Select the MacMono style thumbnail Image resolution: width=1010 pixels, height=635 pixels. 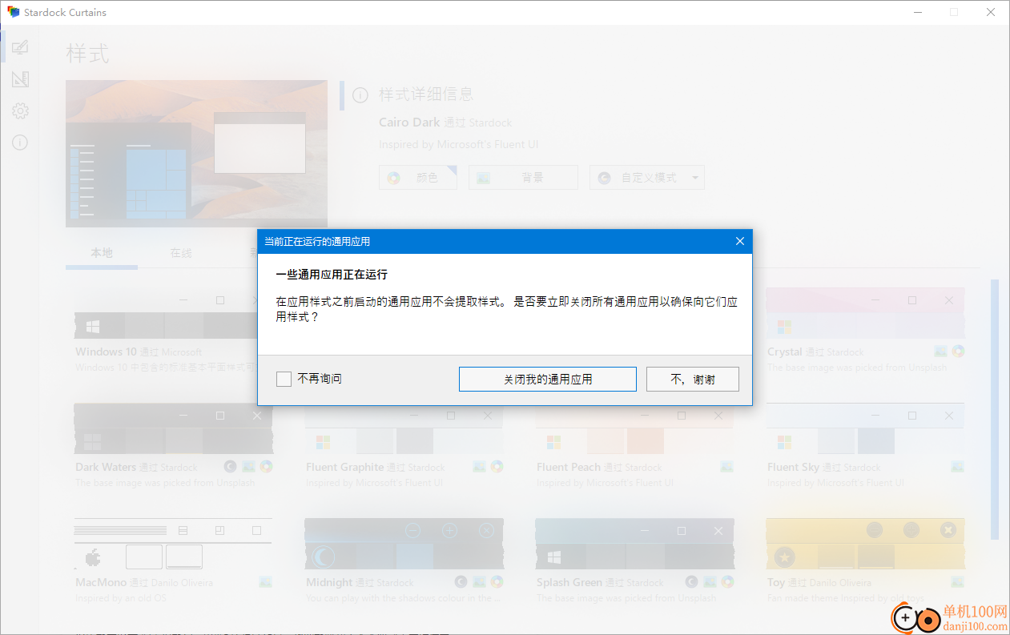173,544
